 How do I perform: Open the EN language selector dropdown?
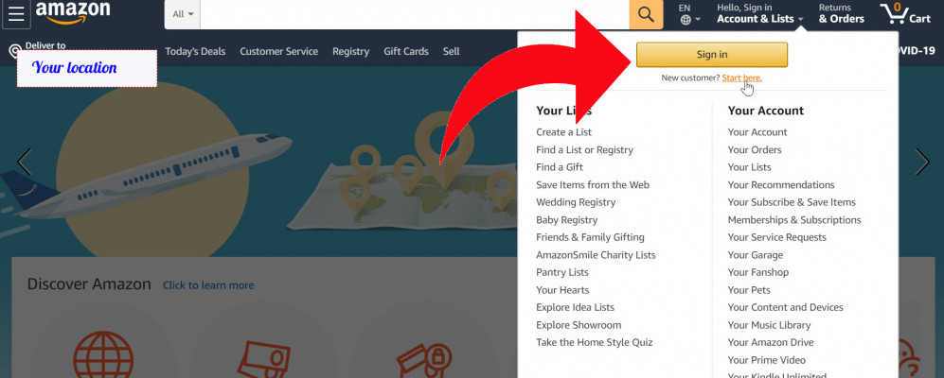coord(689,14)
